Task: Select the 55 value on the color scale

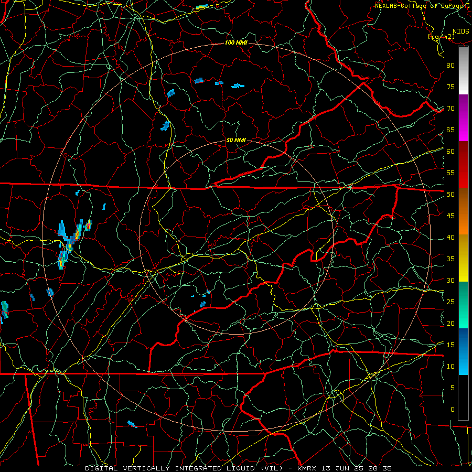Action: [450, 173]
